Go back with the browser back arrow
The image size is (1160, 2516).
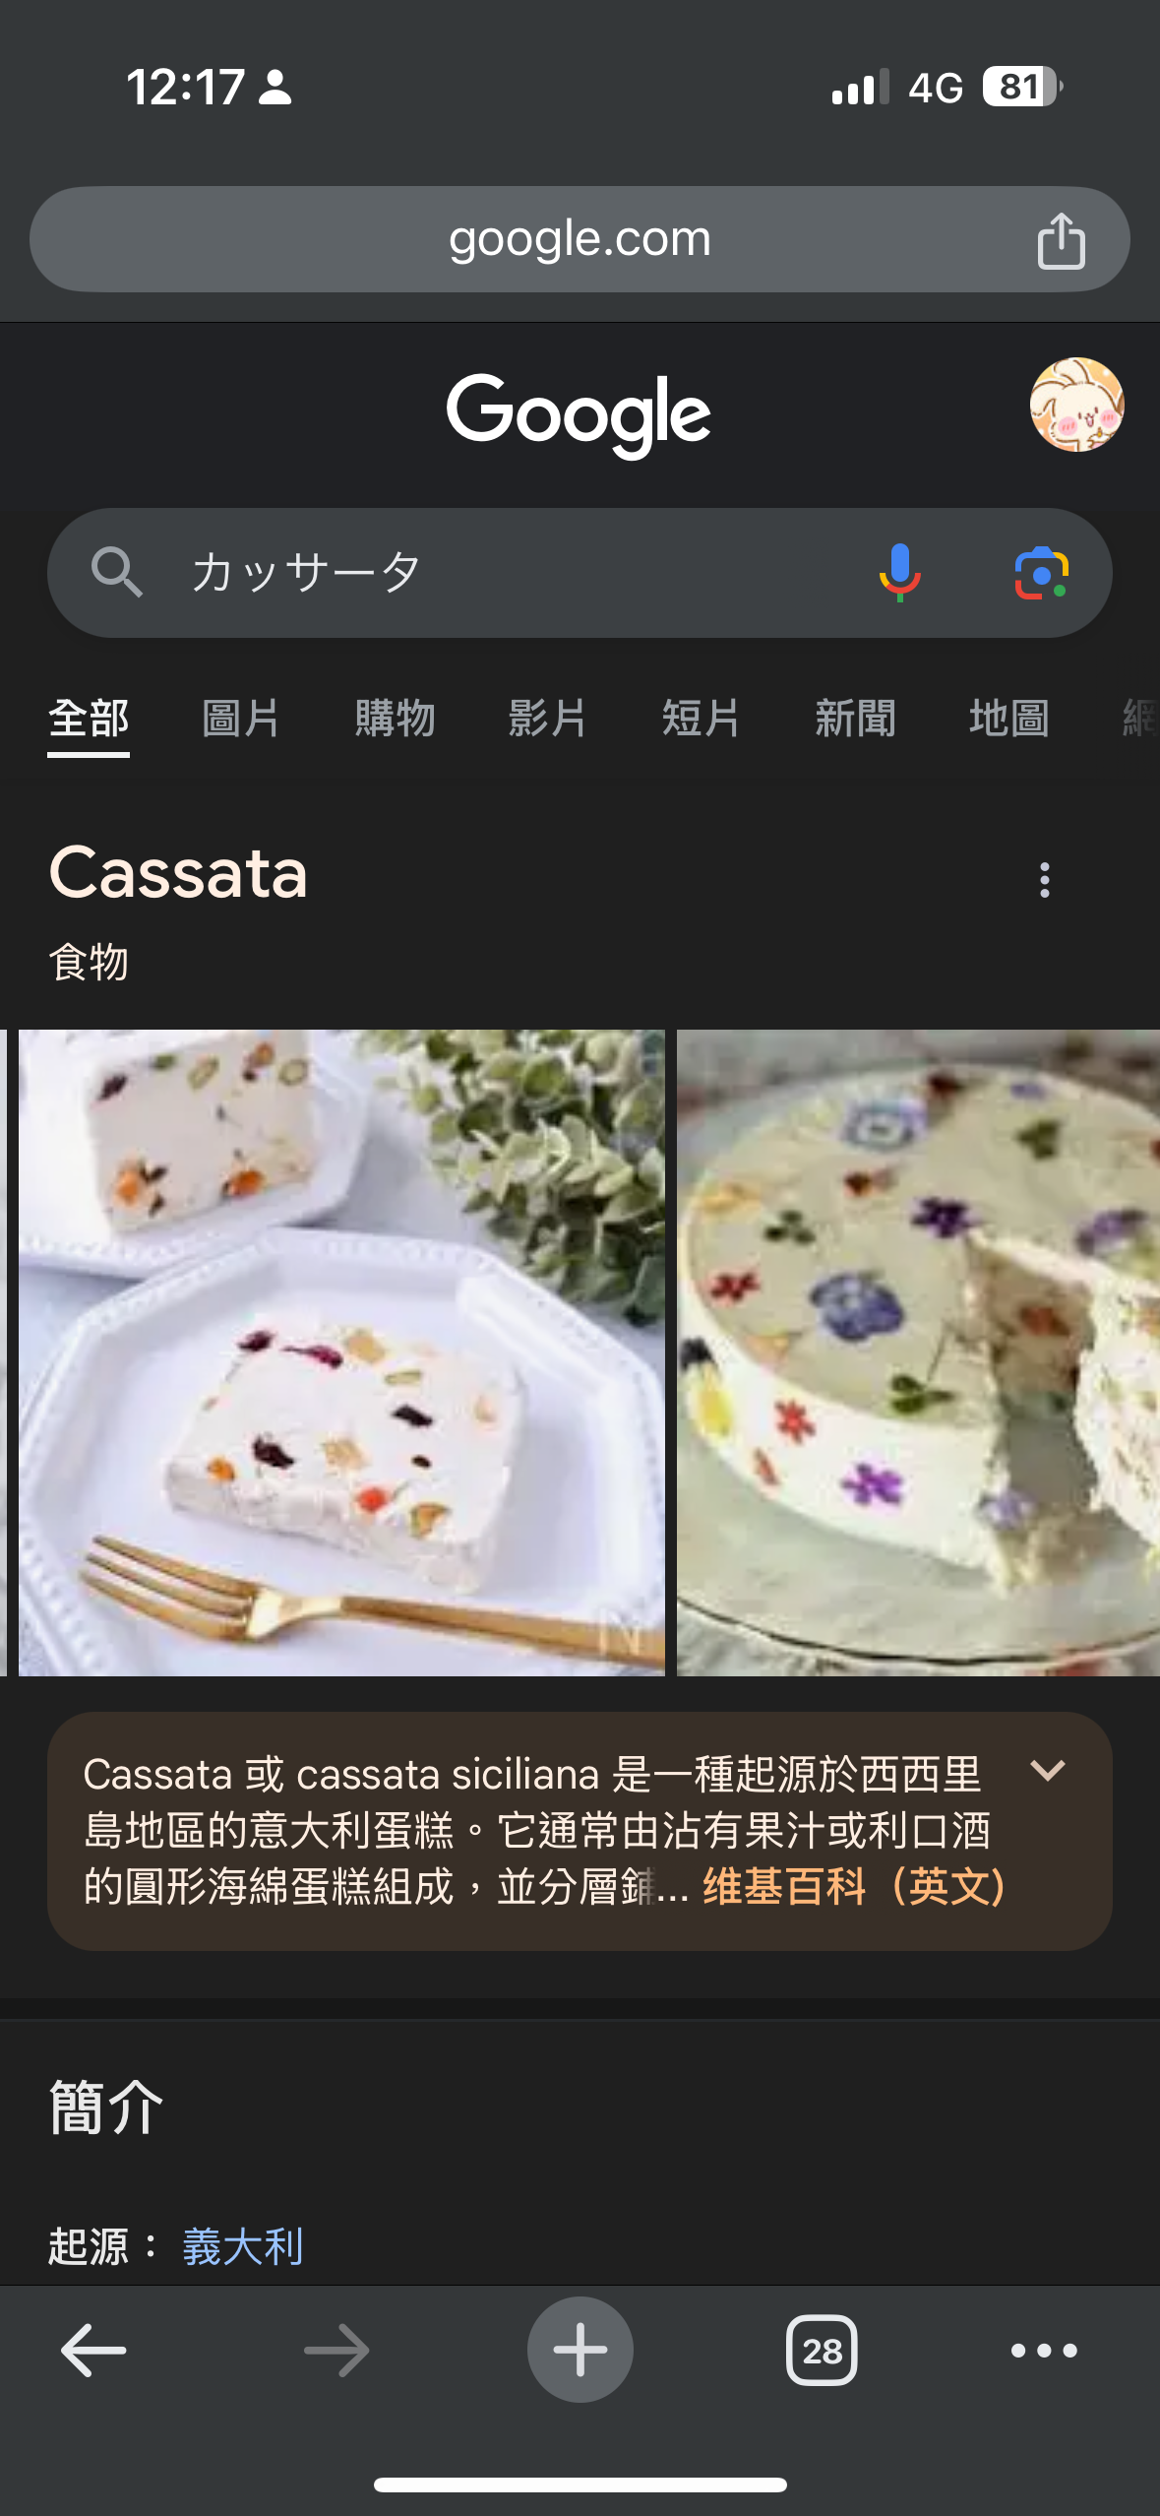coord(93,2350)
